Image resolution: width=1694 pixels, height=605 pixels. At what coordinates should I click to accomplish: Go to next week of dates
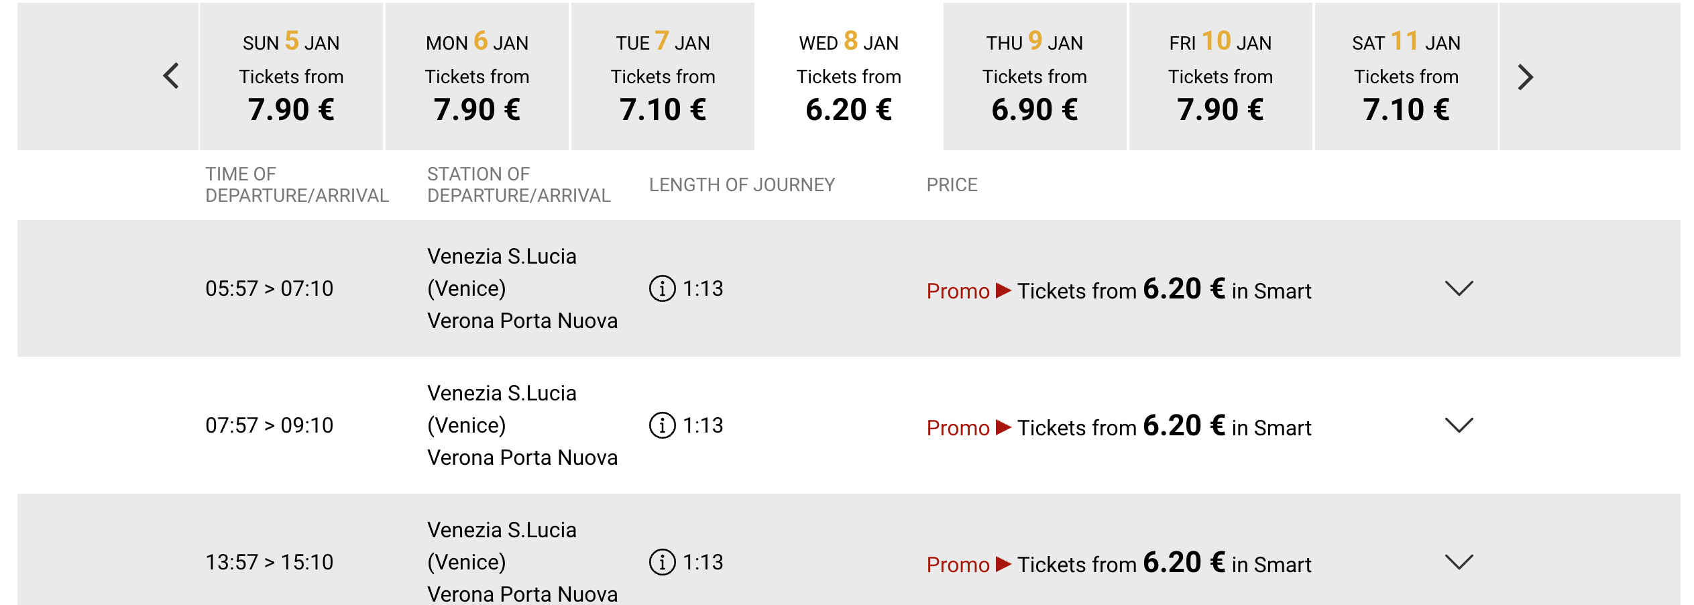click(1525, 77)
